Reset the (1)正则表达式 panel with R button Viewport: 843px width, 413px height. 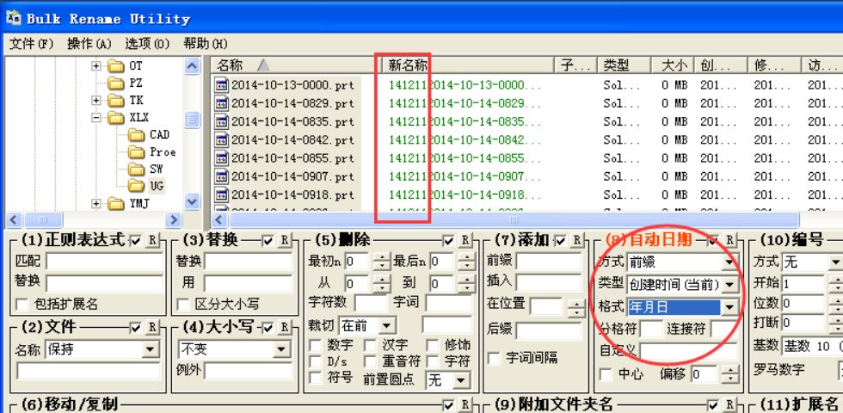coord(152,240)
